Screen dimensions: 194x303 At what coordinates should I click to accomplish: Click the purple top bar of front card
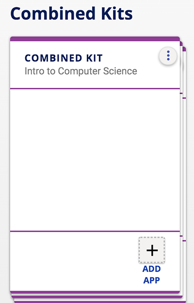[95, 39]
